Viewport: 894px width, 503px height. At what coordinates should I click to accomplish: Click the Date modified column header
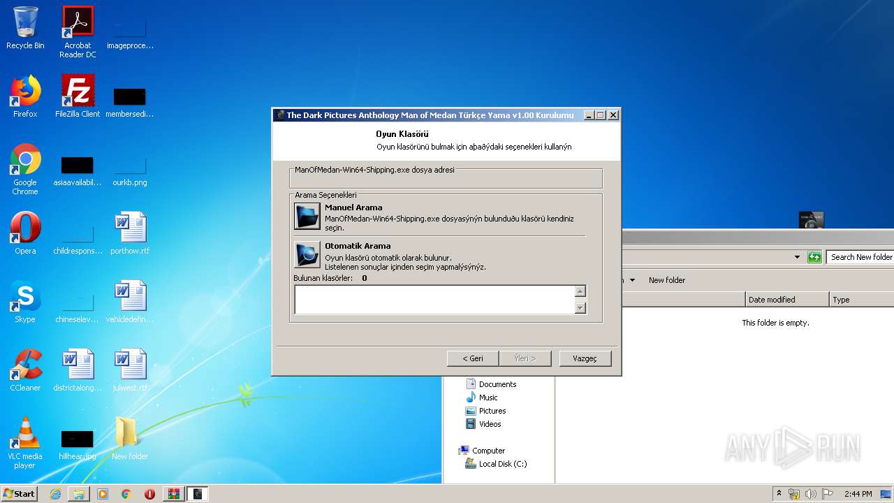(x=787, y=300)
